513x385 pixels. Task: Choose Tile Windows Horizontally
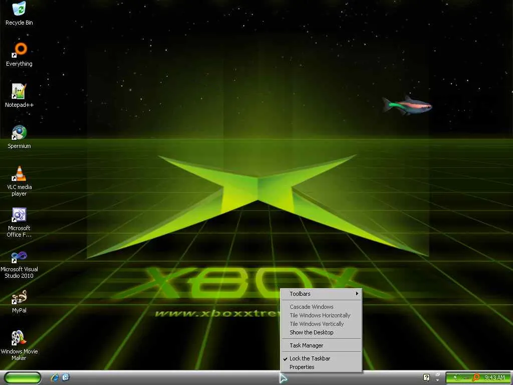click(x=321, y=315)
